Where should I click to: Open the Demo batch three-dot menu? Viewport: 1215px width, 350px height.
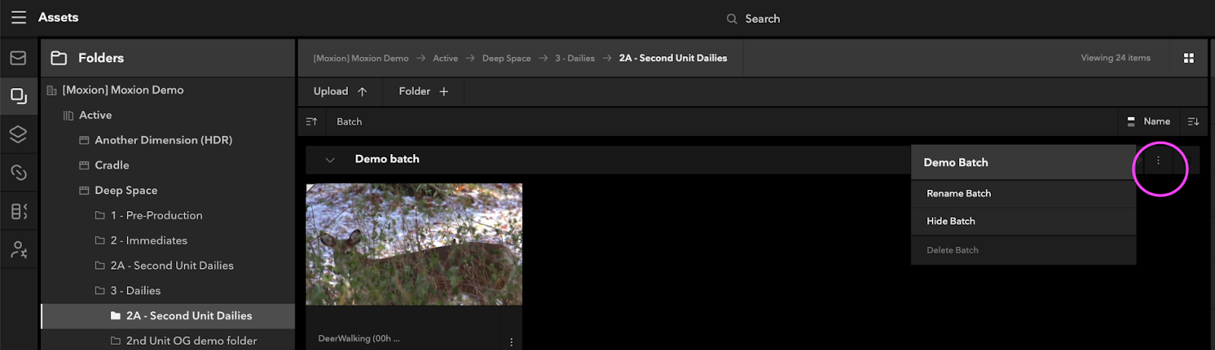point(1158,160)
